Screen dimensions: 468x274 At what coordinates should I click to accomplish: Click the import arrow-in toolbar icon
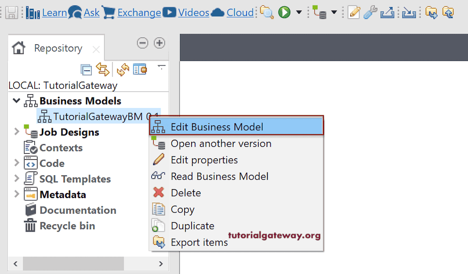click(409, 12)
